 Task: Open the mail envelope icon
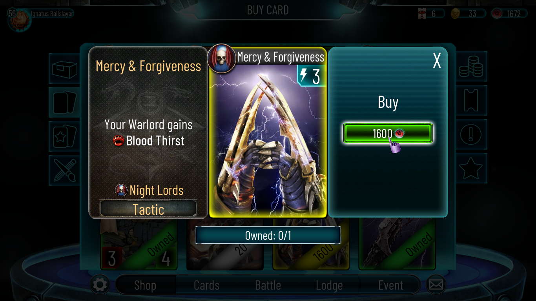pyautogui.click(x=436, y=285)
